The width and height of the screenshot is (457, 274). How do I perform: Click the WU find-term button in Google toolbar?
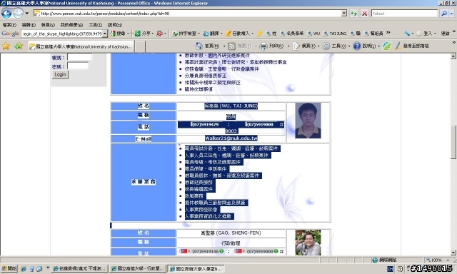[x=313, y=34]
